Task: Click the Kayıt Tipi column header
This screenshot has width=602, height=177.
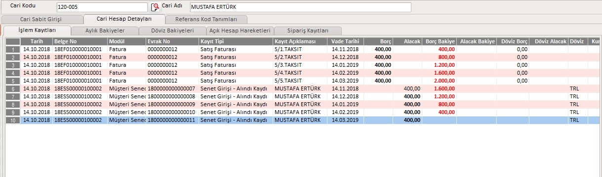Action: coord(236,42)
